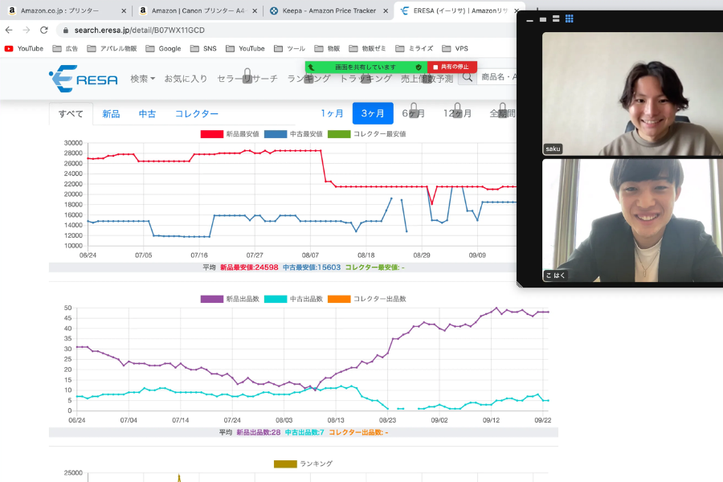Screen dimensions: 723x482
Task: Toggle the 新品最安値 red legend series
Action: [x=230, y=134]
